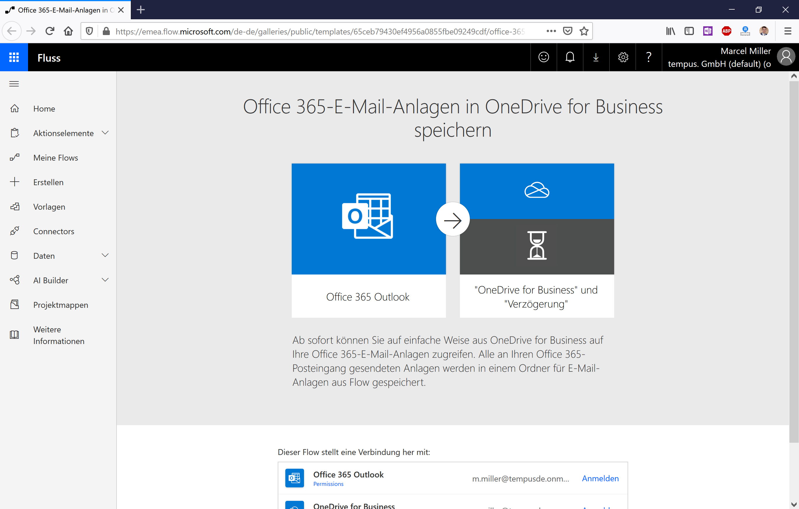
Task: Click Firefox account profile picture in toolbar
Action: click(x=763, y=31)
